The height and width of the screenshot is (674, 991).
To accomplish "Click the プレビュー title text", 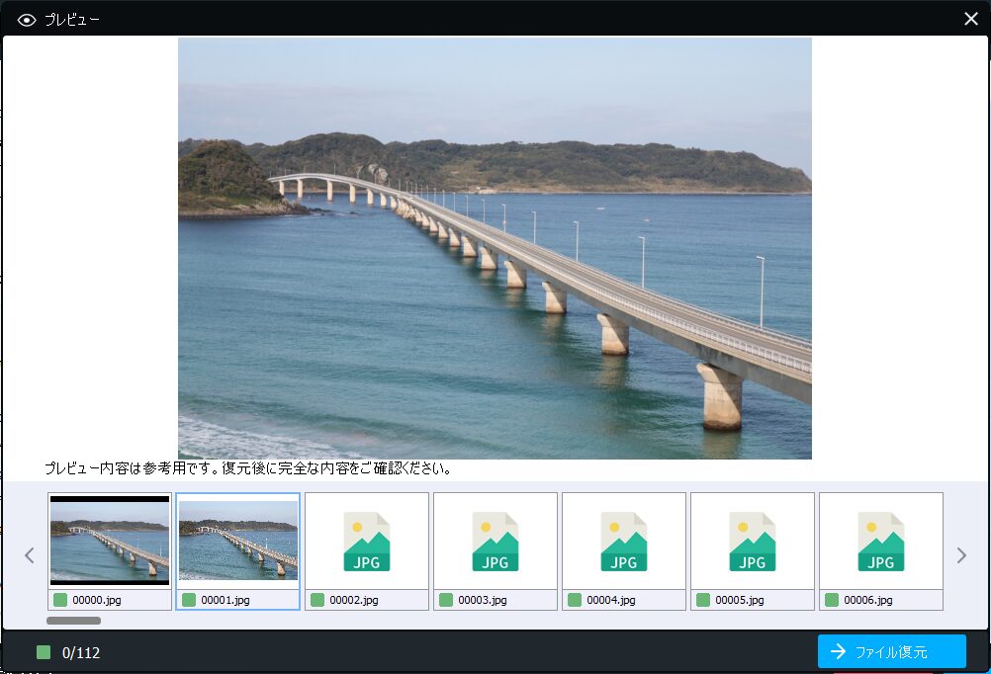I will 71,20.
